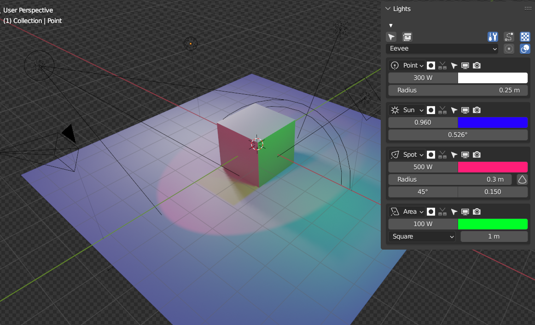Click the blue circular light icon below the checker
Image resolution: width=535 pixels, height=325 pixels.
pyautogui.click(x=525, y=49)
